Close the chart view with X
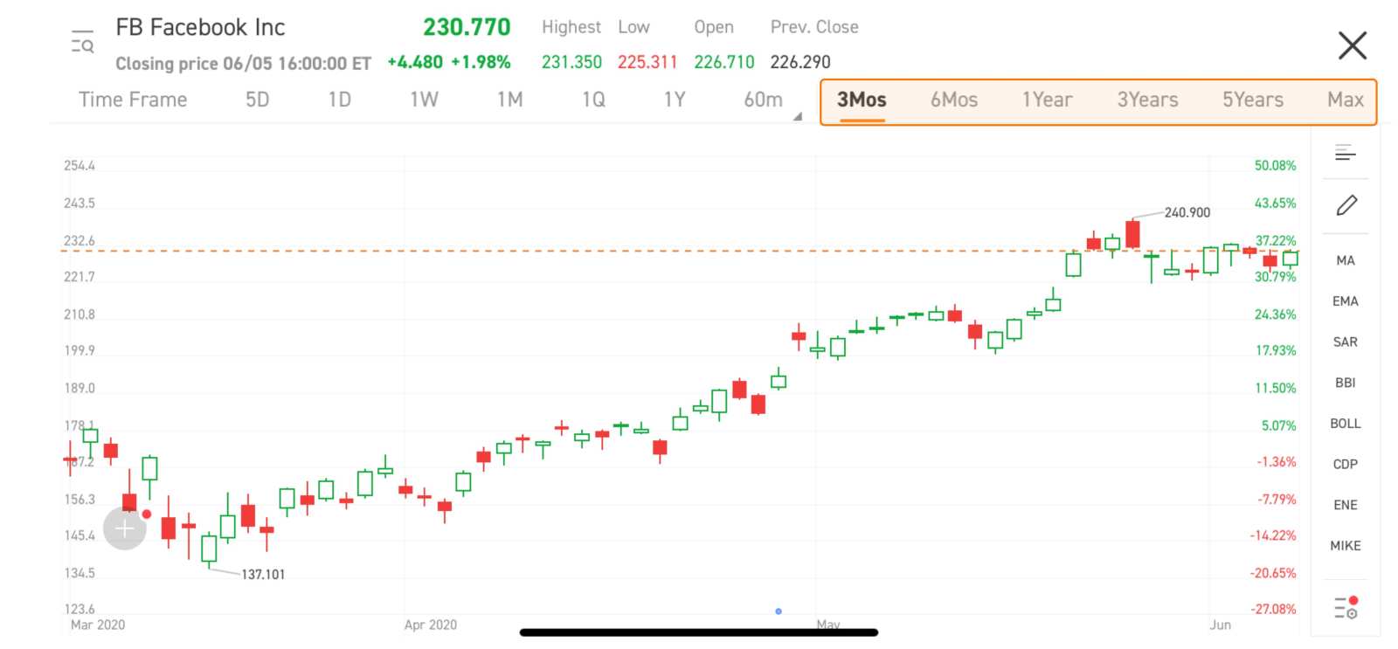 1352,45
